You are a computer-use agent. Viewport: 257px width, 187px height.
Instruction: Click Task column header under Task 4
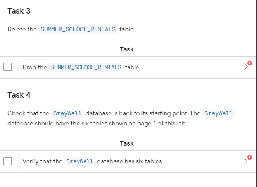click(127, 143)
